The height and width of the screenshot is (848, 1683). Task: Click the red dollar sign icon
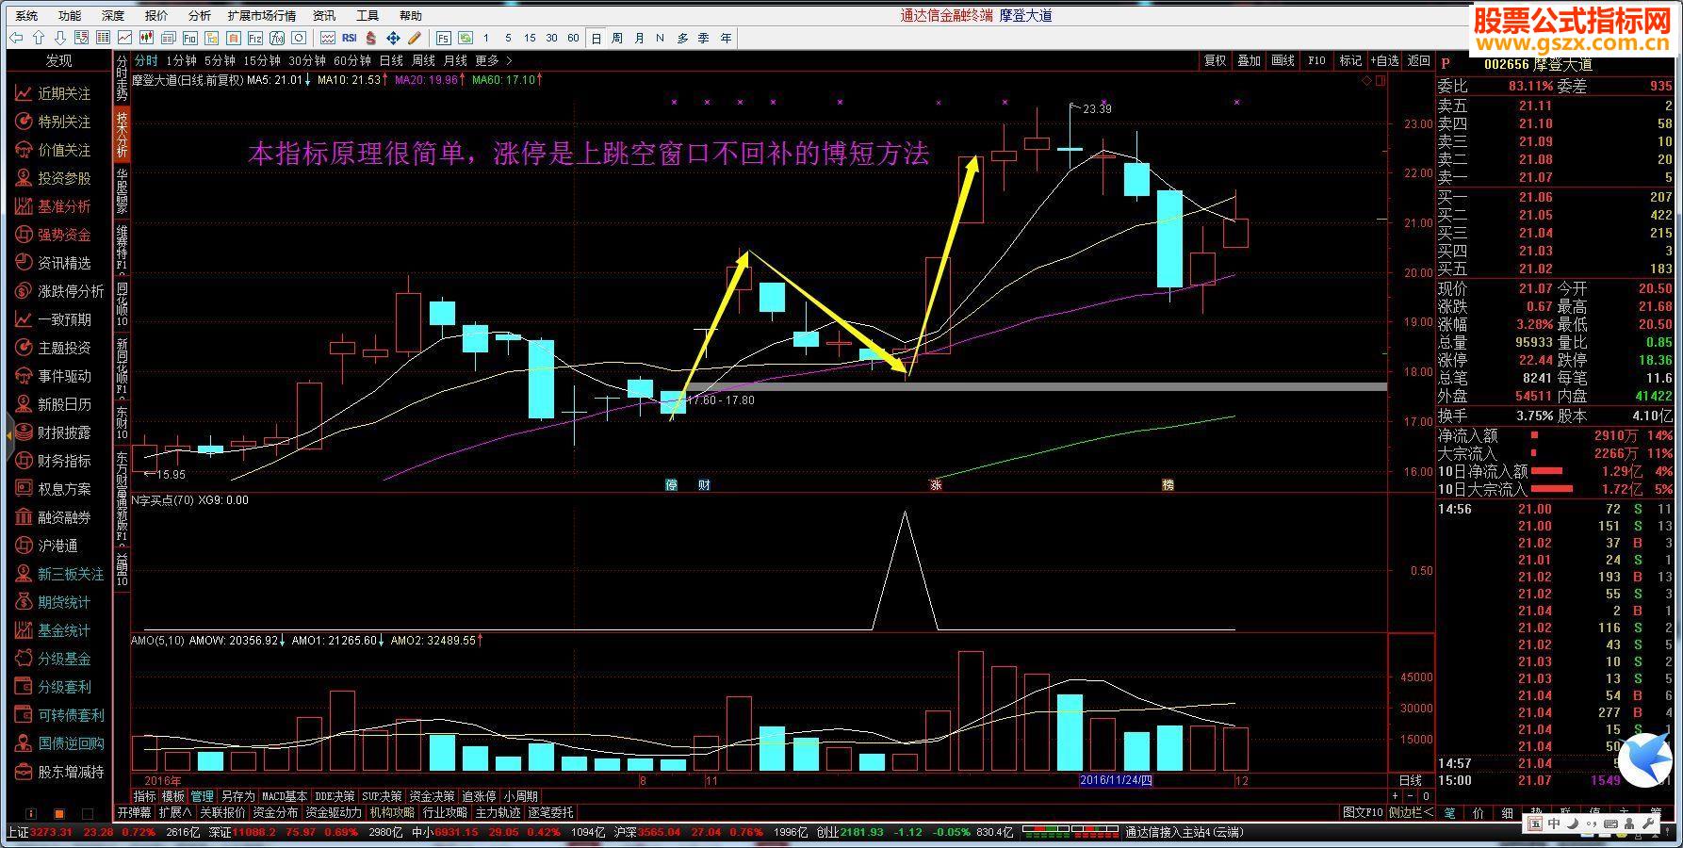coord(371,38)
